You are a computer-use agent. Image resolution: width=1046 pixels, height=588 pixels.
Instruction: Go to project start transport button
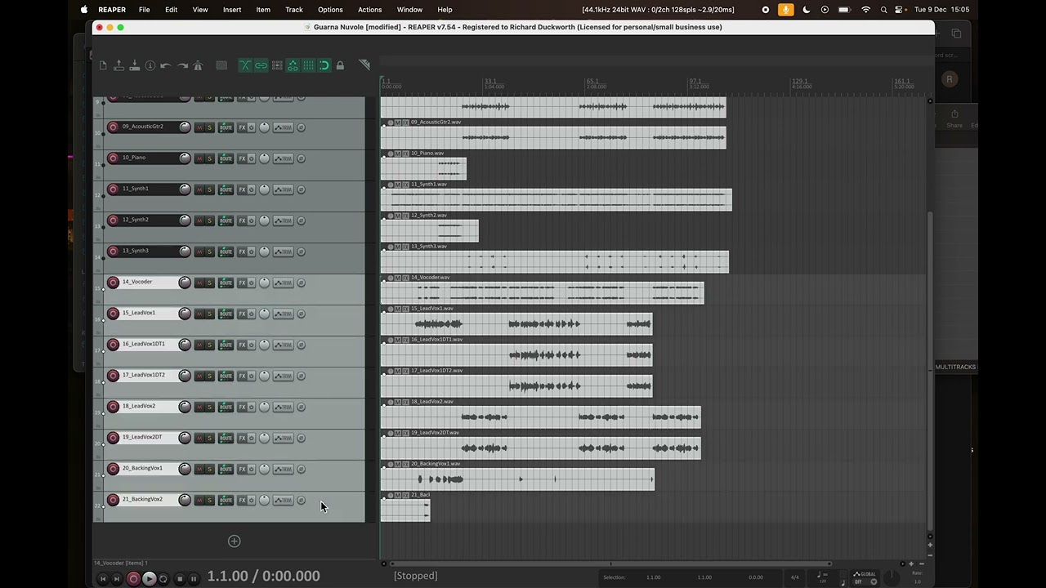pos(103,579)
